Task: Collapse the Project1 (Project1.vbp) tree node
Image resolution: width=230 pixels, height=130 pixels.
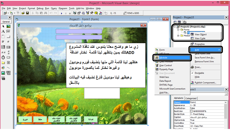Action: point(175,27)
